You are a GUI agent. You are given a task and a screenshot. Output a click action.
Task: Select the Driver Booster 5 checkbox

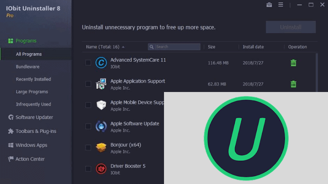(x=88, y=168)
